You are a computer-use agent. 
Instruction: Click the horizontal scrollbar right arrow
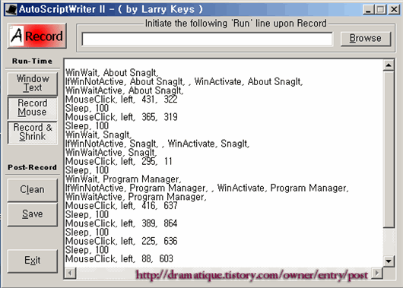377,273
